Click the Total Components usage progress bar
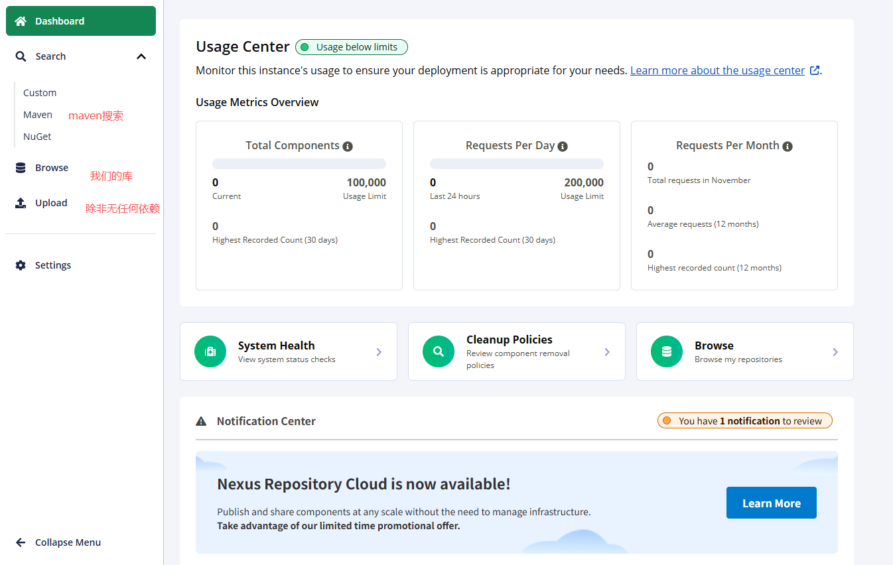The image size is (893, 565). tap(299, 164)
